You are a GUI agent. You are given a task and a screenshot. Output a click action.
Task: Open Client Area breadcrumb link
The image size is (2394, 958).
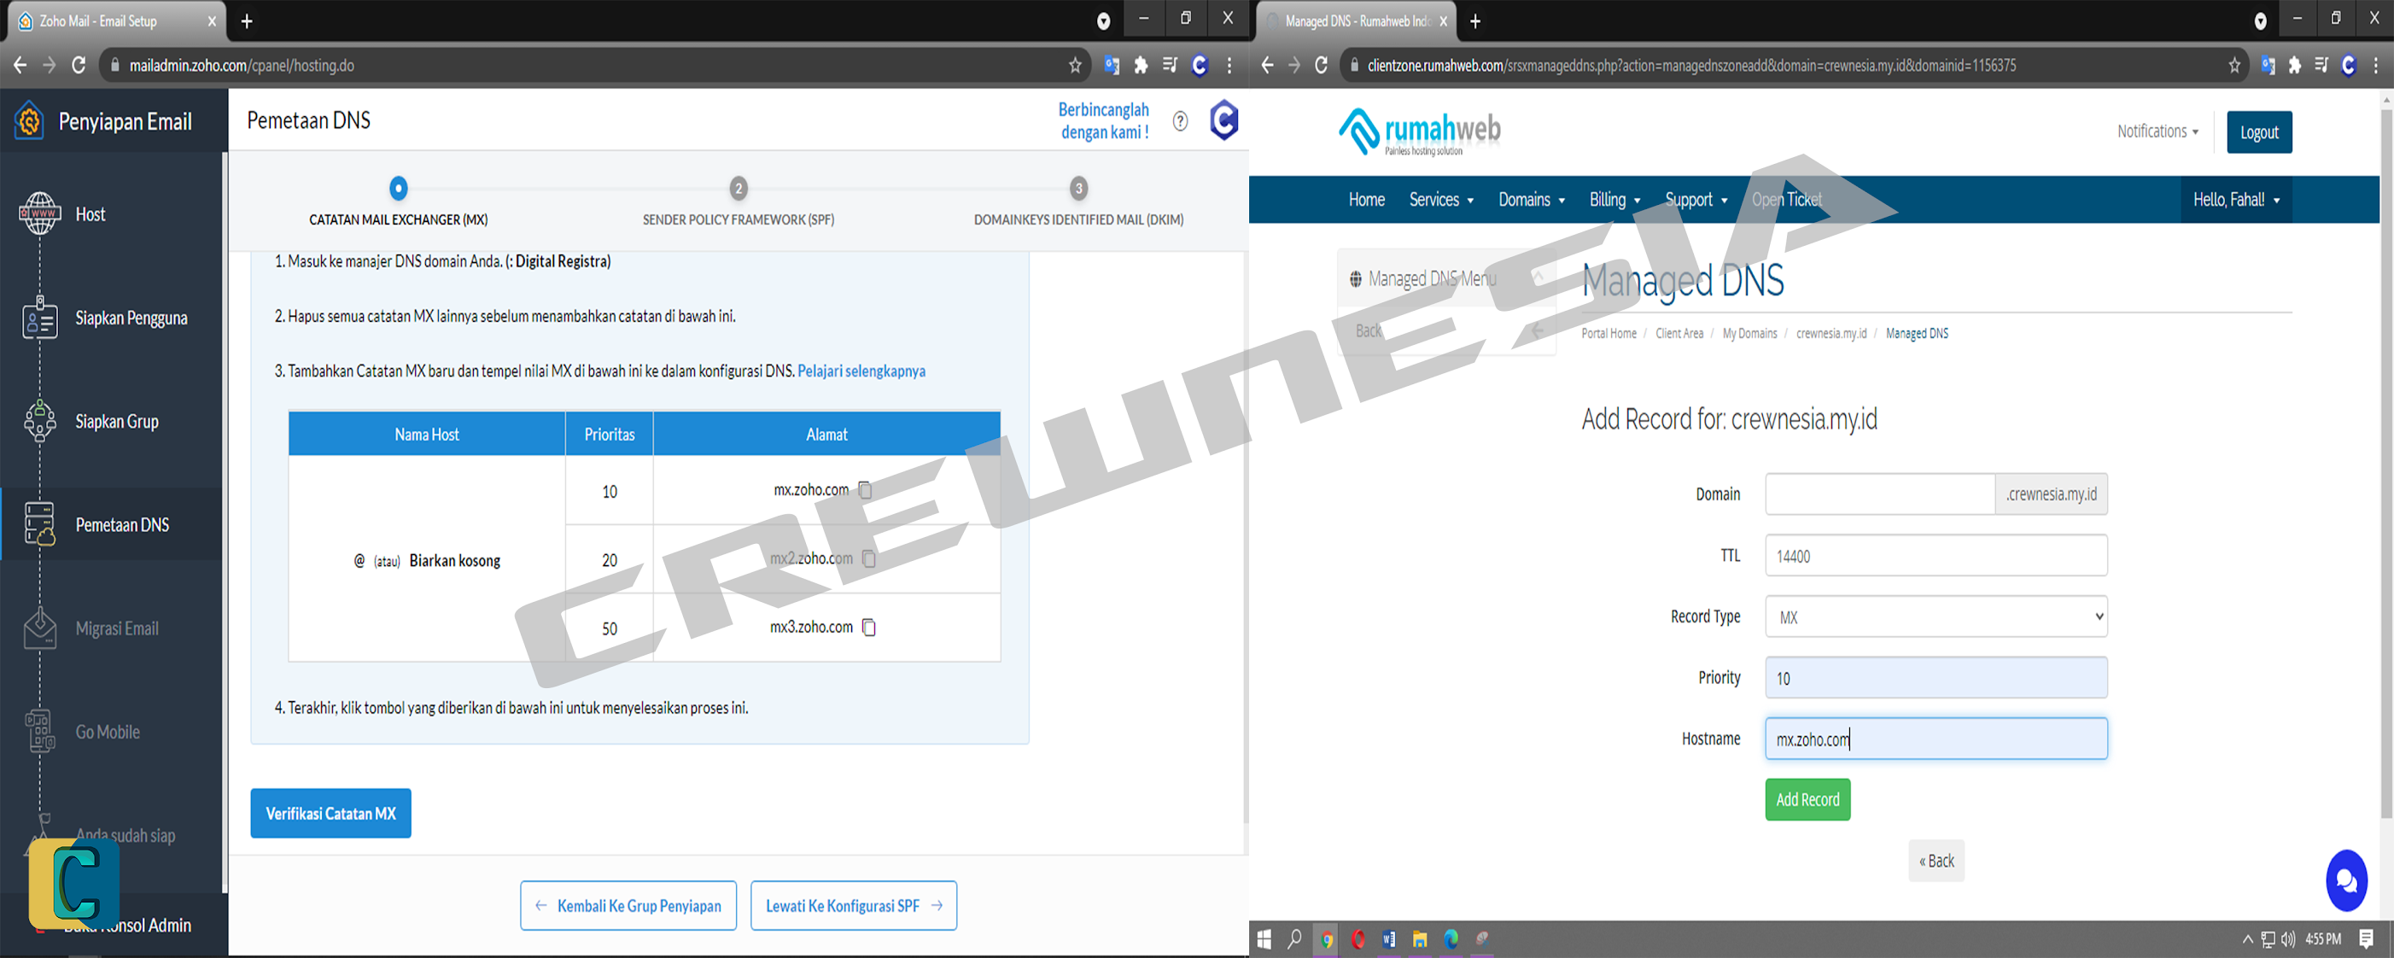(1679, 334)
